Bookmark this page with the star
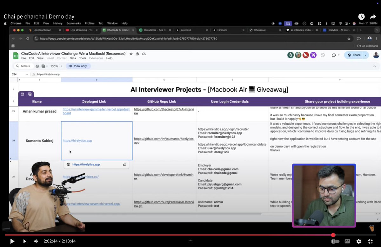381x247 pixels. (349, 38)
